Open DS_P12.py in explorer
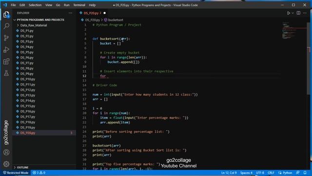Image resolution: width=312 pixels, height=176 pixels. pyautogui.click(x=28, y=90)
